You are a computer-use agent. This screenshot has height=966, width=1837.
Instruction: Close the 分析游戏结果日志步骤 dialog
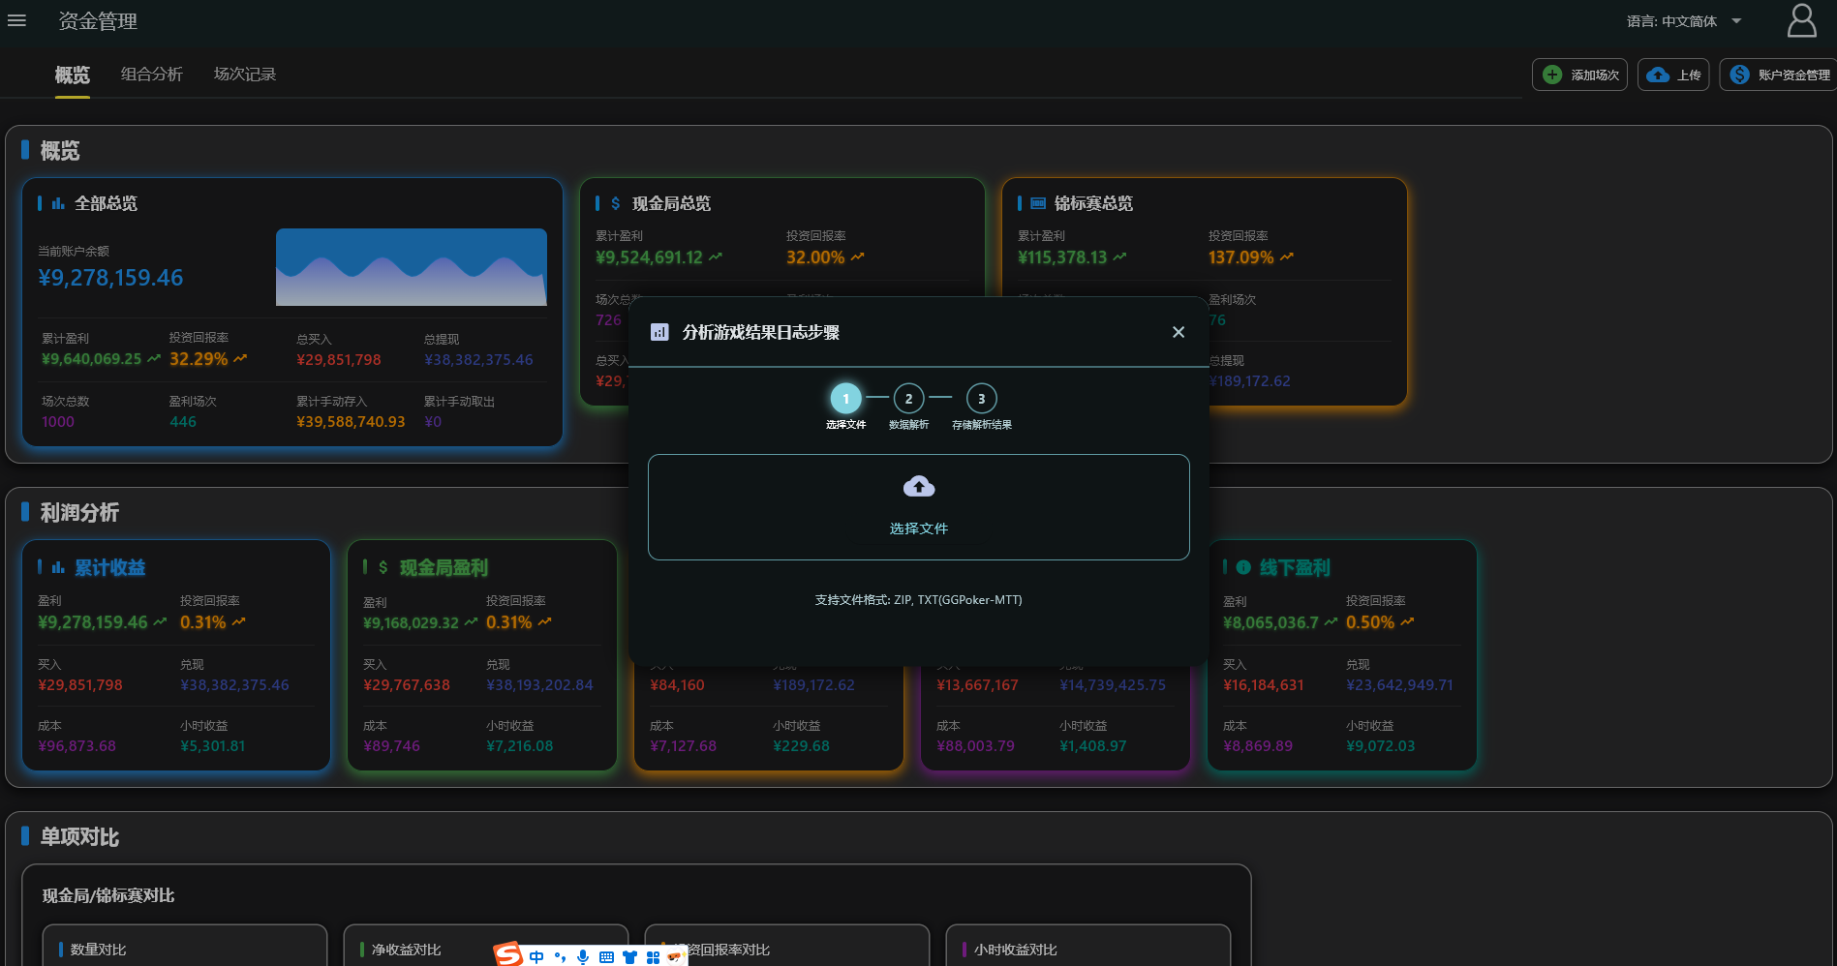click(x=1178, y=332)
